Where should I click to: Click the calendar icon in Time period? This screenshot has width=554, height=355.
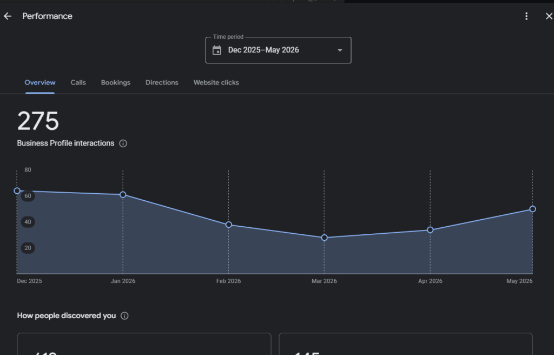(217, 50)
